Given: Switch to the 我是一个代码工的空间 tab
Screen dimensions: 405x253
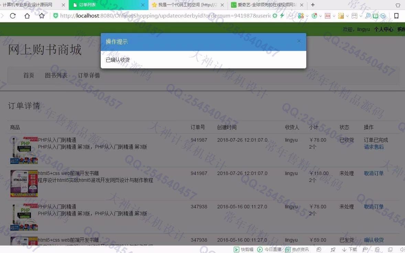Looking at the screenshot, I should click(x=188, y=5).
